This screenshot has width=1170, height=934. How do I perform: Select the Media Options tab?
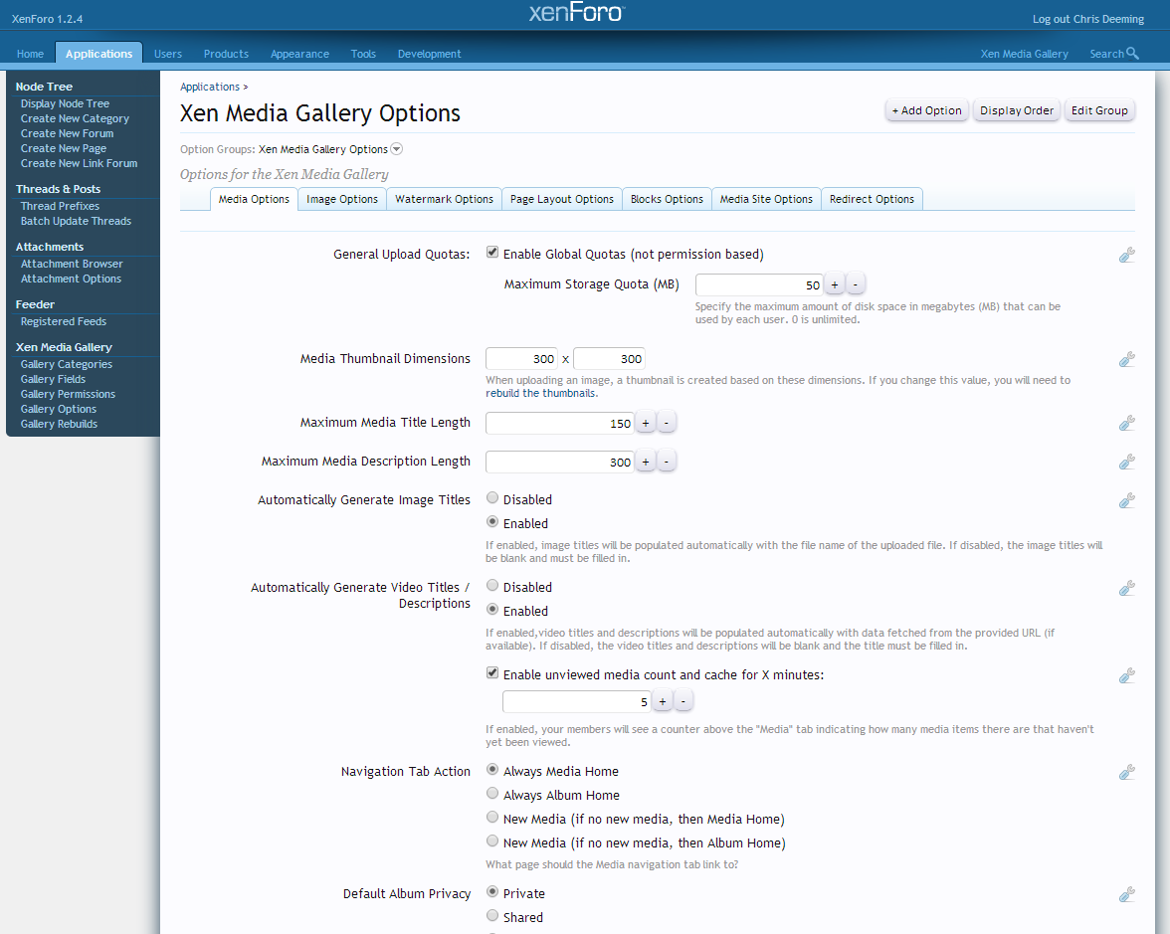(x=254, y=199)
